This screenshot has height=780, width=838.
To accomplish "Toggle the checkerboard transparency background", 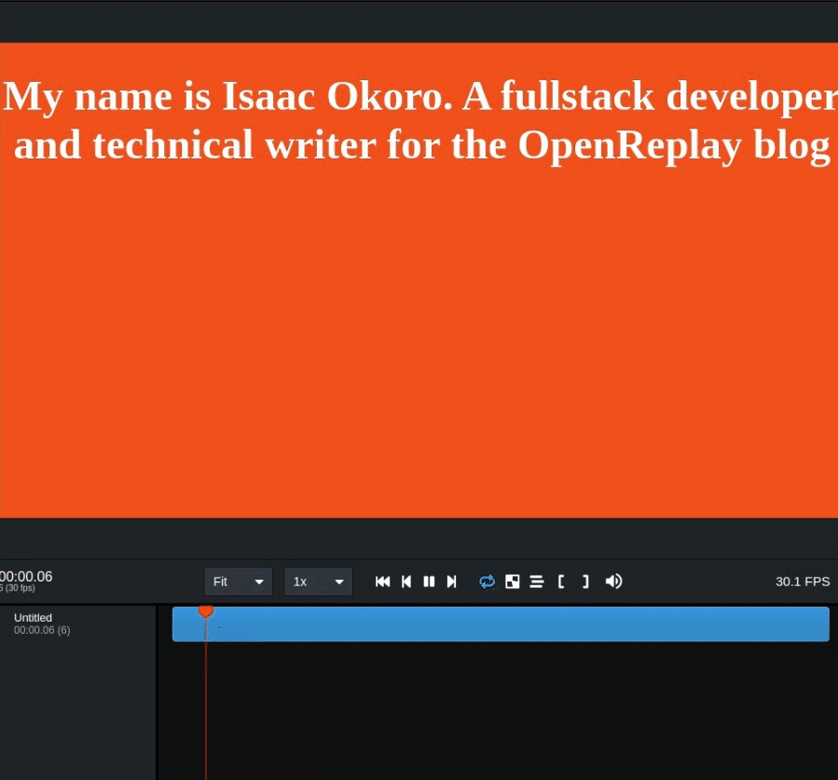I will (512, 582).
